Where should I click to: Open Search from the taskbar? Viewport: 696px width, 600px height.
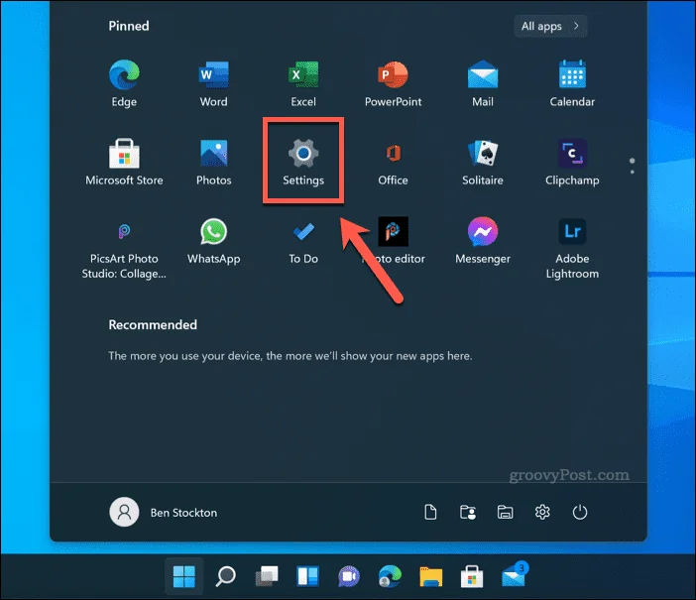pyautogui.click(x=225, y=576)
